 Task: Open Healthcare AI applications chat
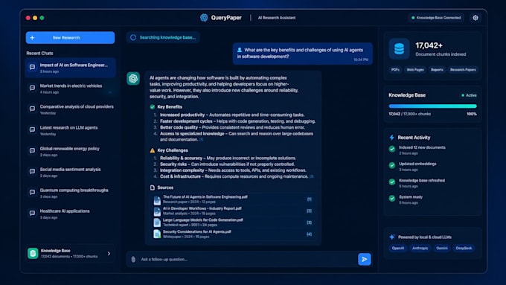pos(71,214)
